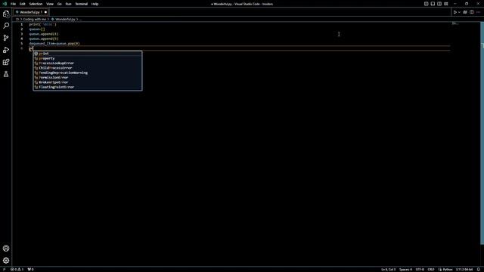Open the Explorer view in activity bar
The image size is (484, 272).
tap(6, 14)
